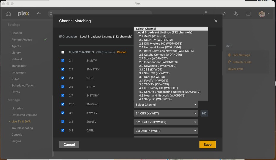Click the Refresh Guide circular arrow icon

pyautogui.click(x=229, y=62)
